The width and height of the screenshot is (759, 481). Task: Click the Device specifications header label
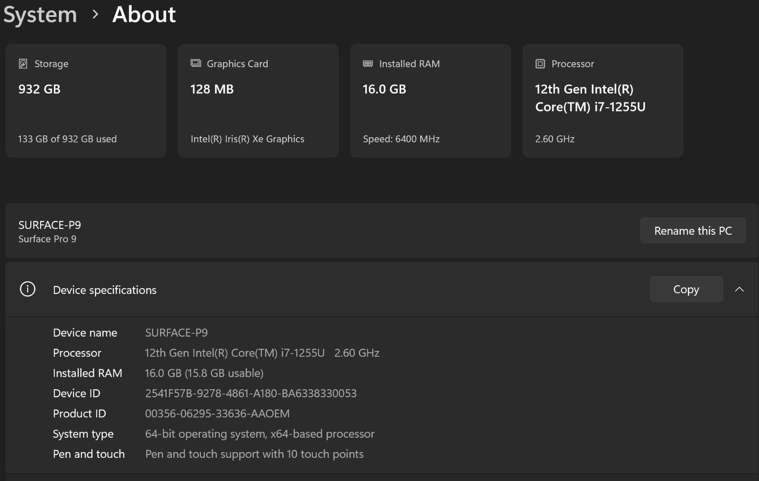(105, 290)
